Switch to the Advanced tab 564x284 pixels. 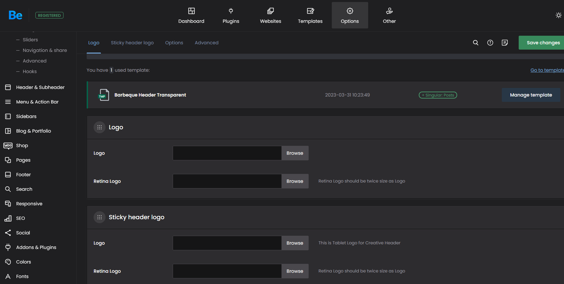pos(206,43)
